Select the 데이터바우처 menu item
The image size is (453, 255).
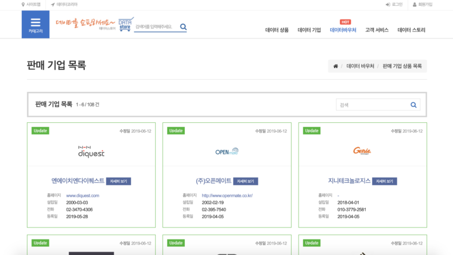pos(343,29)
